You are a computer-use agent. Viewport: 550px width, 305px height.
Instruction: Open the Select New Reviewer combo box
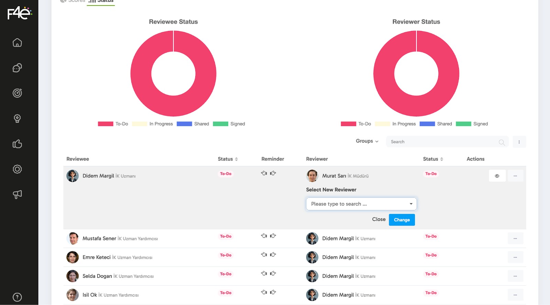point(361,204)
